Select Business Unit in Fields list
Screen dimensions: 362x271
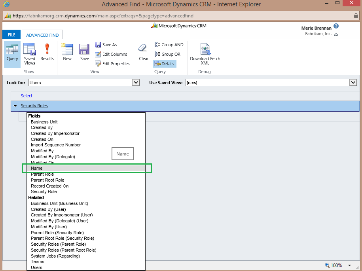(44, 122)
